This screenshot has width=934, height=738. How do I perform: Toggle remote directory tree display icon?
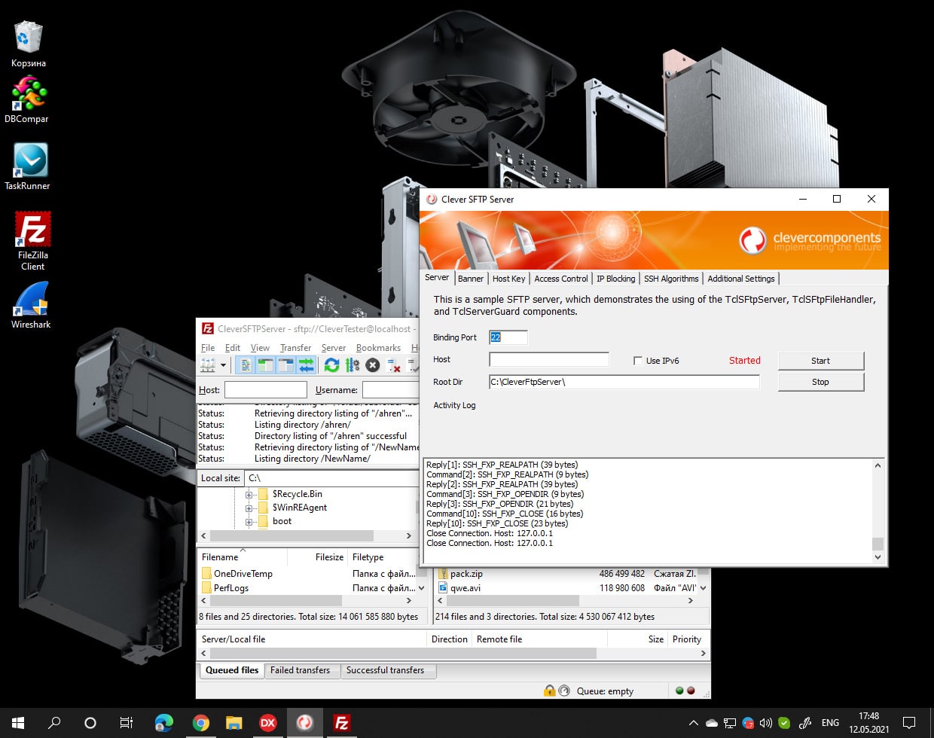285,365
